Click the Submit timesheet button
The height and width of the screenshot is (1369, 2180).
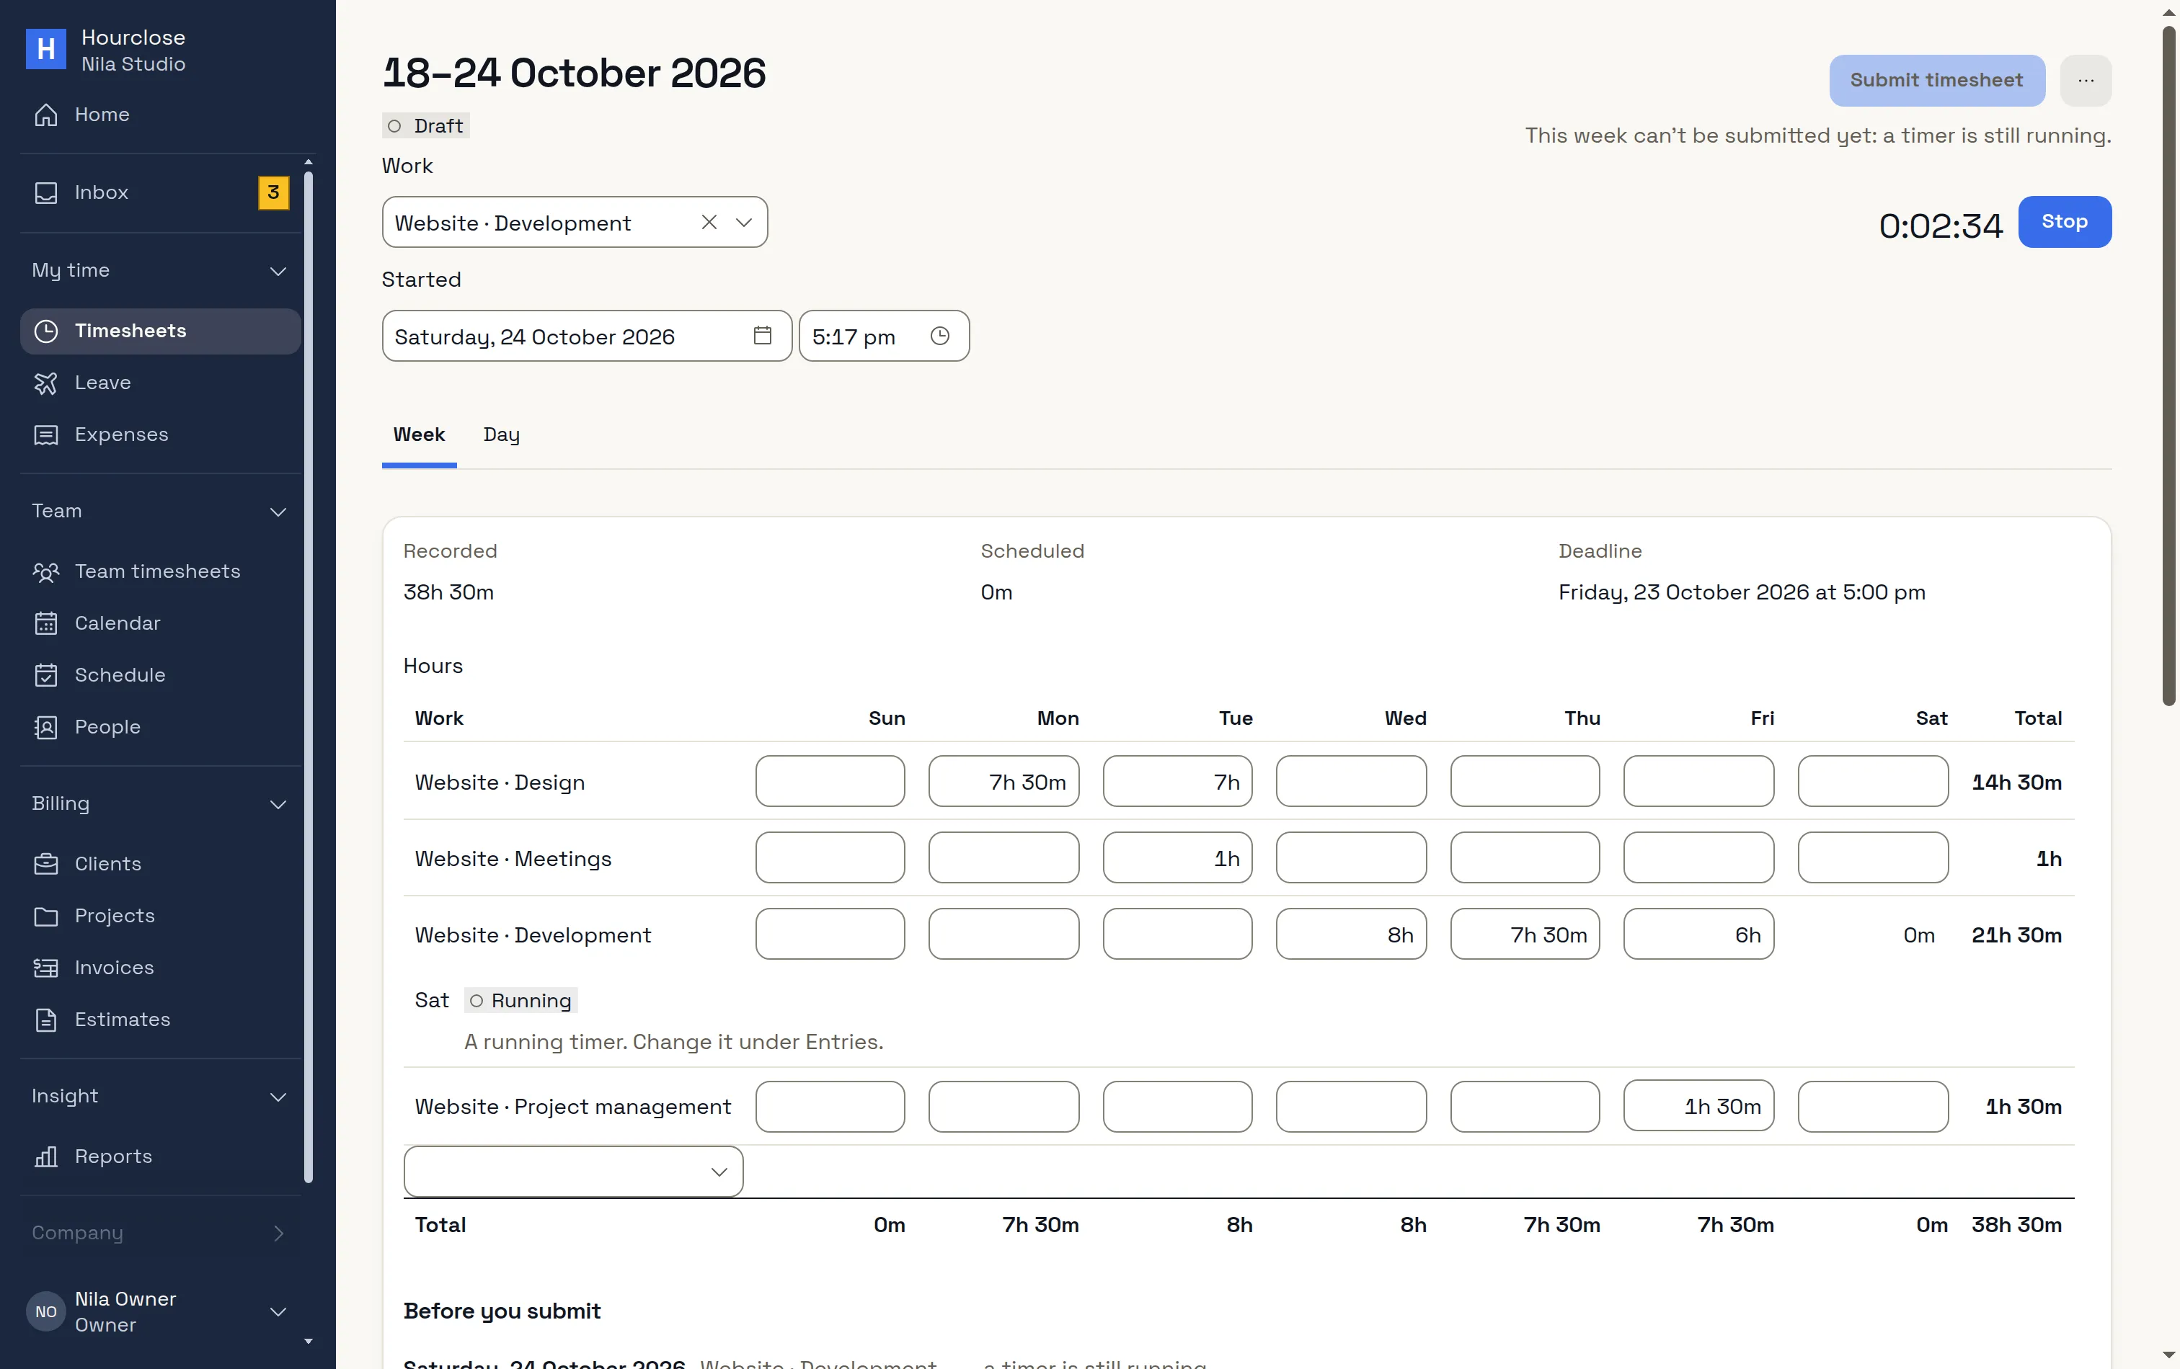1936,81
